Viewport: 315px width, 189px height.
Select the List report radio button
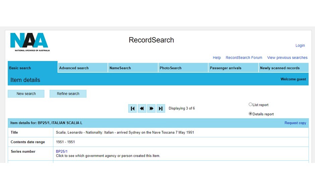(x=250, y=105)
